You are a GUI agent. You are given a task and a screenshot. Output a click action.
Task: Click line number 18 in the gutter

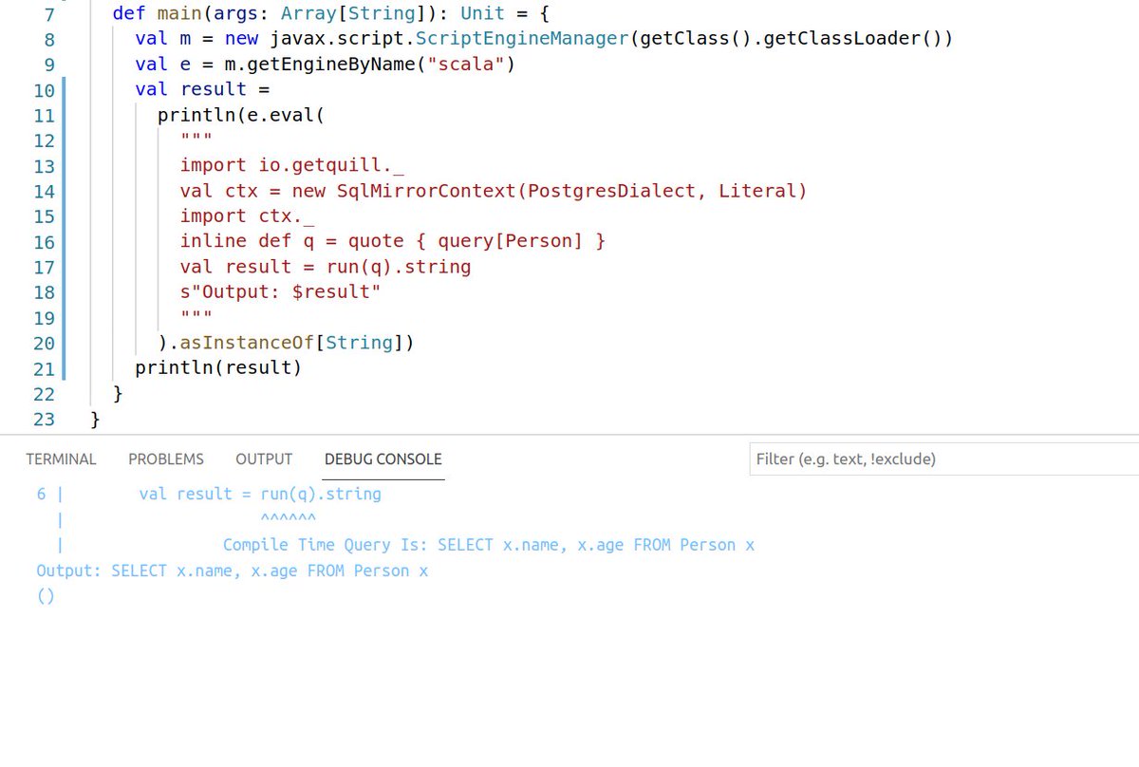(x=44, y=292)
